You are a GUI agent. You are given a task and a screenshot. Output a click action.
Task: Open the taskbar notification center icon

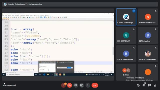click(111, 74)
